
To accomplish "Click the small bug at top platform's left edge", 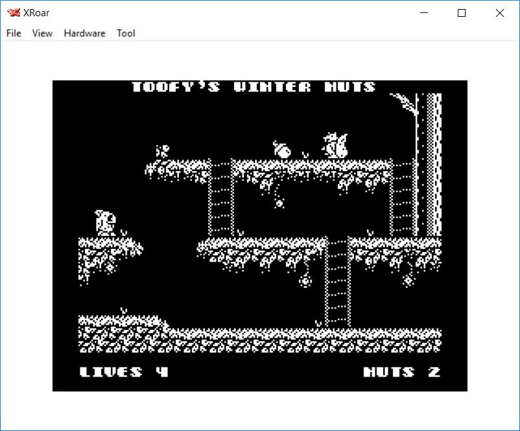I will click(x=162, y=151).
